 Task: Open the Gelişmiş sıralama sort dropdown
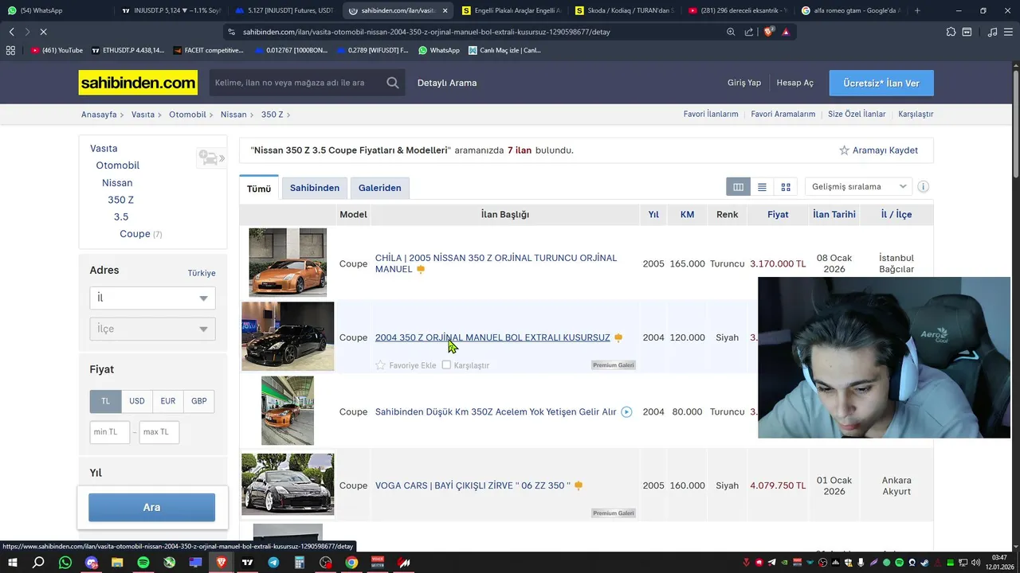tap(858, 187)
